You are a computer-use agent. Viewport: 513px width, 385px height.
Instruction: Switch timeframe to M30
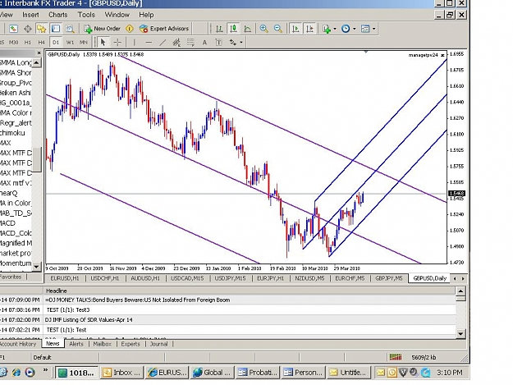14,42
